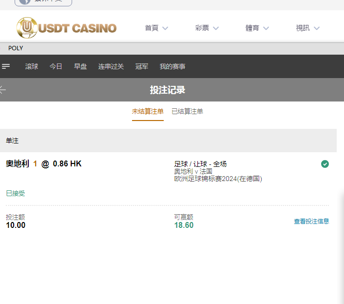Viewport: 344px width, 304px height.
Task: Open the hamburger menu in sports bar
Action: [x=6, y=66]
